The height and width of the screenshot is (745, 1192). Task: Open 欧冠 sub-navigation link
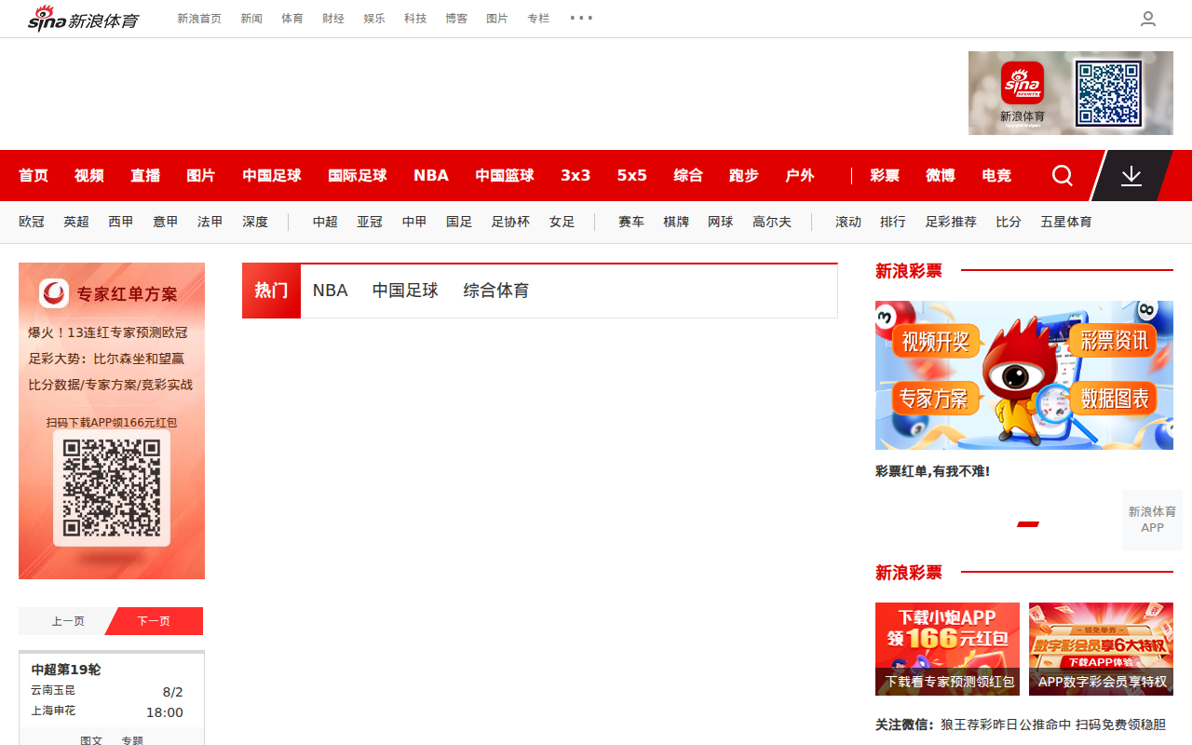coord(32,222)
